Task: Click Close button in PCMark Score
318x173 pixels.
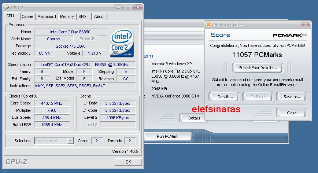Action: 292,113
